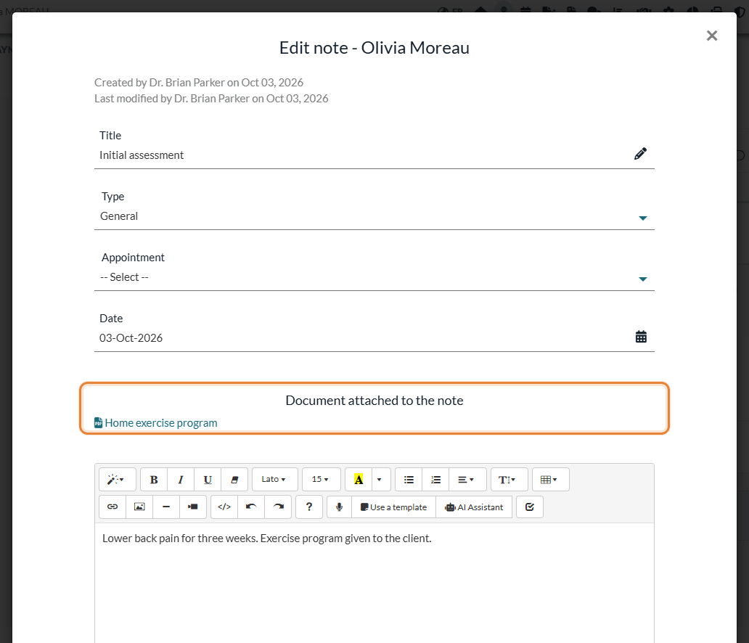
Task: Switch to code view
Action: click(x=224, y=507)
